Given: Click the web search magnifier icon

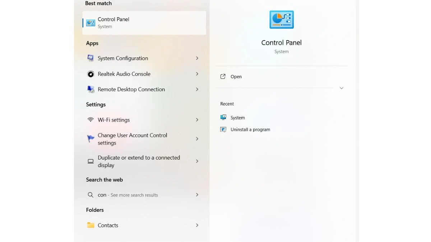Looking at the screenshot, I should point(91,195).
